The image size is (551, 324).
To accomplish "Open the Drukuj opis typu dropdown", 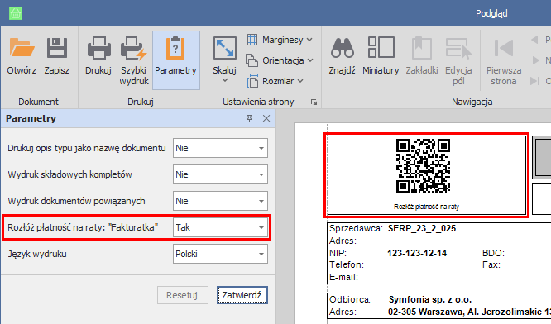I will click(x=220, y=148).
